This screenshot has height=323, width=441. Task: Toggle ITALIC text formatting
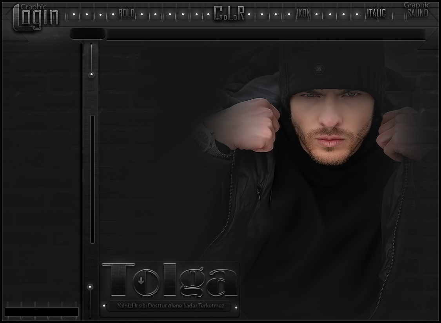(376, 13)
